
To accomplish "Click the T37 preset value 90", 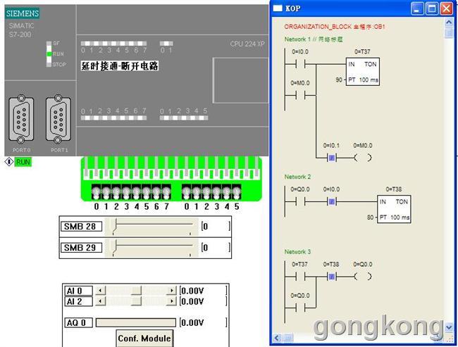I will [338, 80].
